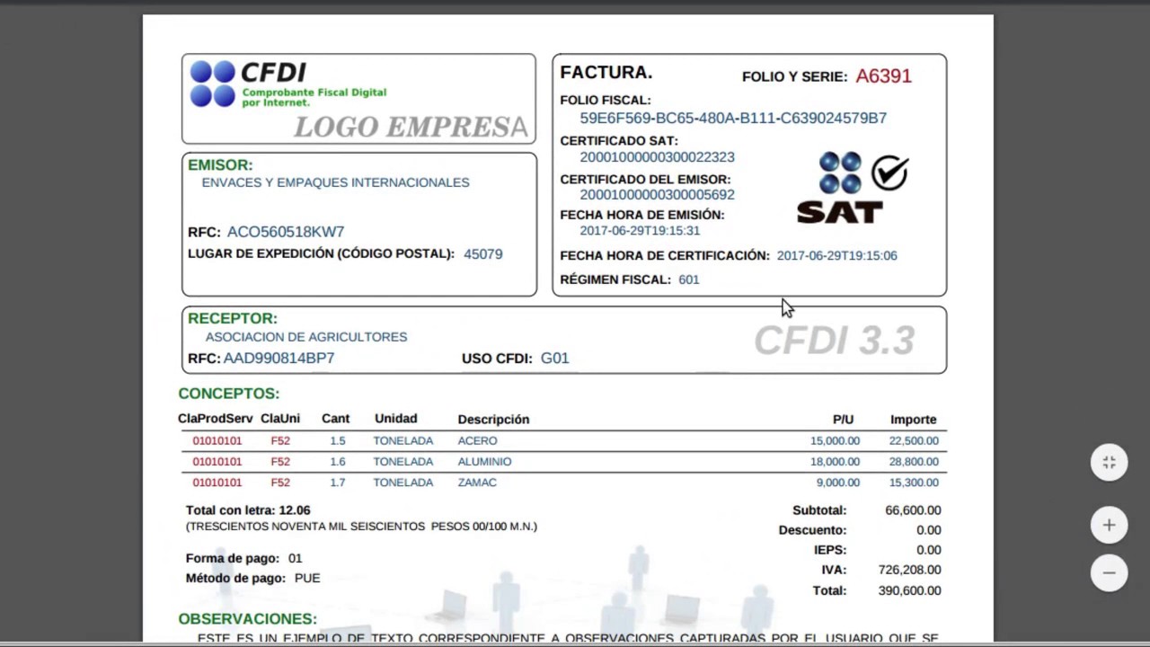Click subtotal value 66,600.00
This screenshot has height=647, width=1150.
coord(913,510)
